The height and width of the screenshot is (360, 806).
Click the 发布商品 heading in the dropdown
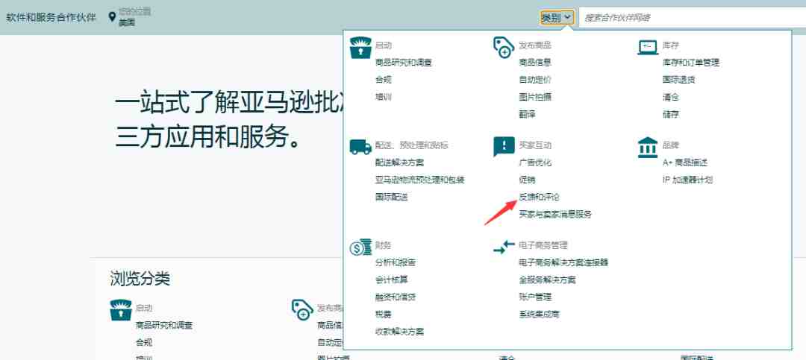[535, 45]
